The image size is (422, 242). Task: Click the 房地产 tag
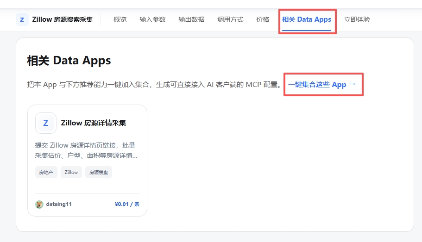click(x=46, y=172)
